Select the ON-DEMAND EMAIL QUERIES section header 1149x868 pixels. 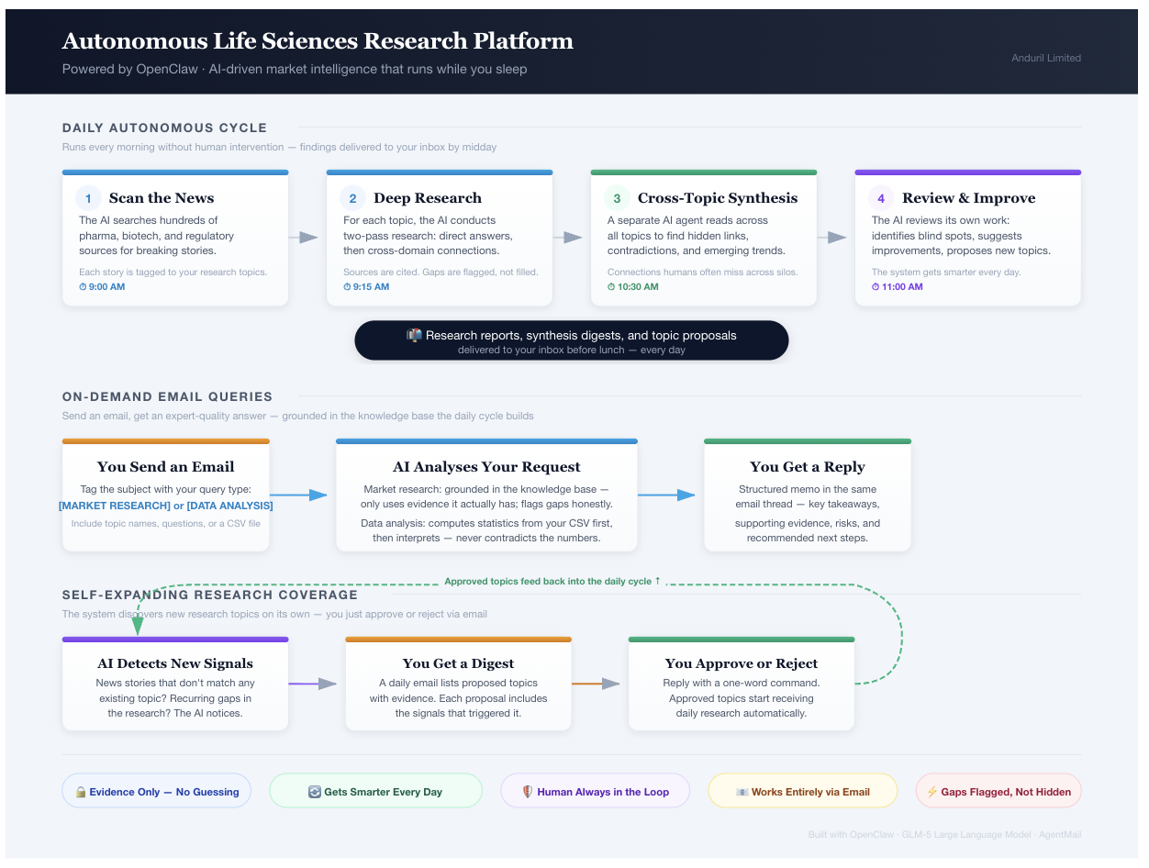(x=166, y=396)
